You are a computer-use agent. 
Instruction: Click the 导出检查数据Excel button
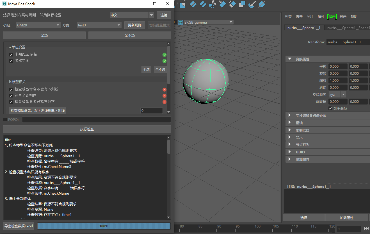[x=19, y=226]
